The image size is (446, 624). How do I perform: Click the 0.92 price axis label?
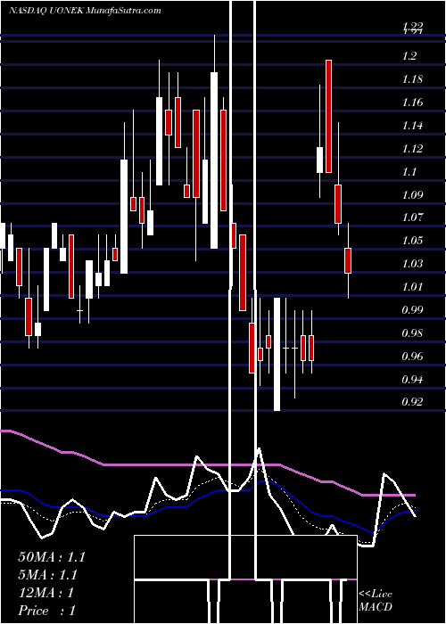click(x=412, y=401)
